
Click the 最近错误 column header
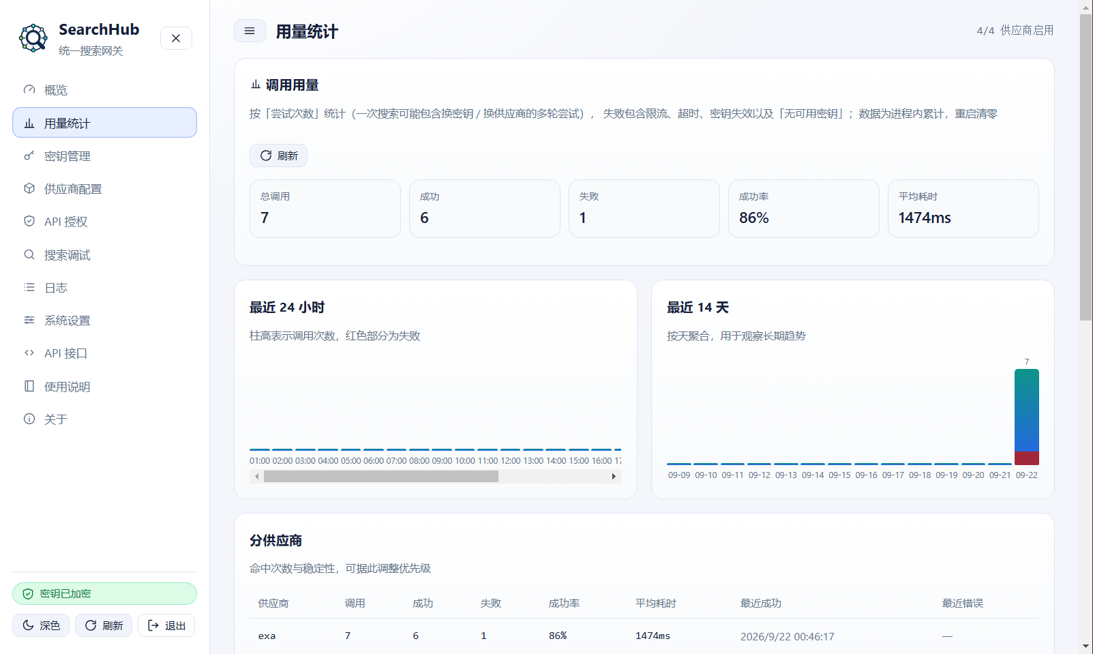point(963,604)
